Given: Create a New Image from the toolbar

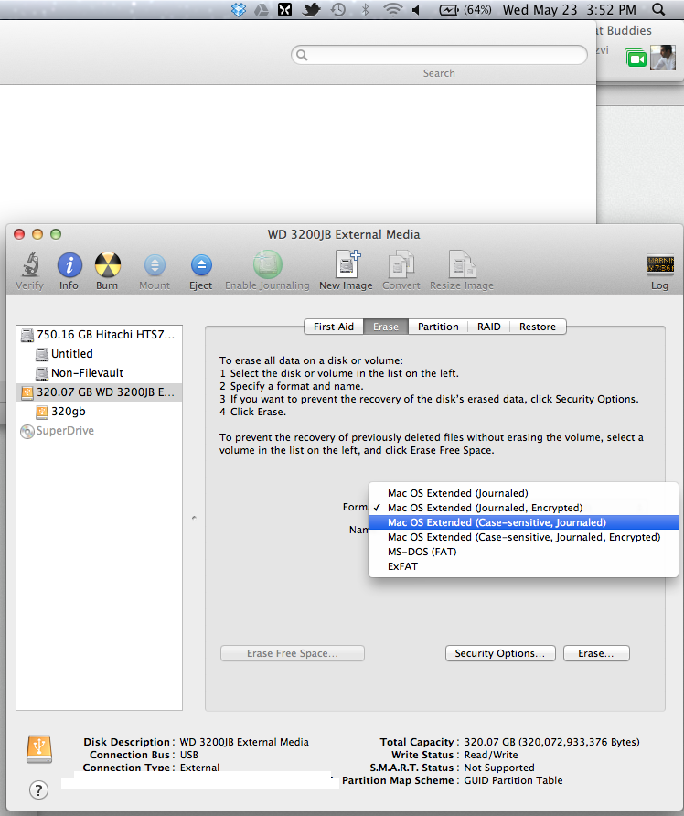Looking at the screenshot, I should (347, 264).
